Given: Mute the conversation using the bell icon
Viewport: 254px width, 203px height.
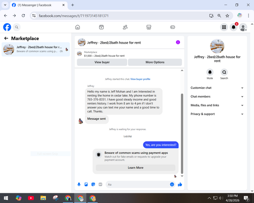Looking at the screenshot, I should coord(210,72).
